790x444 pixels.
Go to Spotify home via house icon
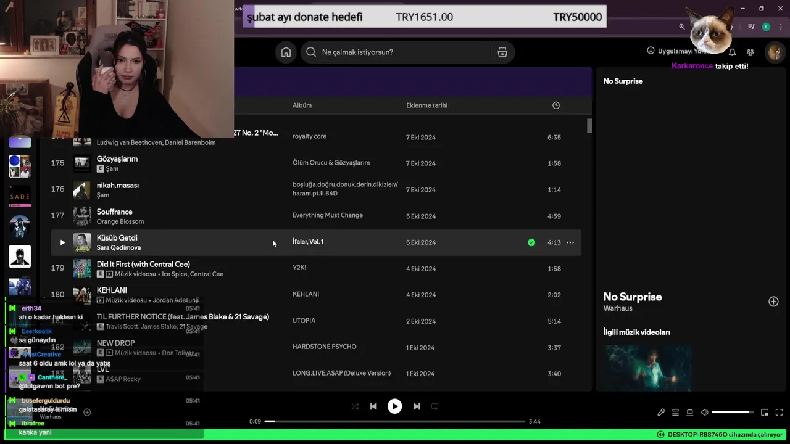click(286, 52)
